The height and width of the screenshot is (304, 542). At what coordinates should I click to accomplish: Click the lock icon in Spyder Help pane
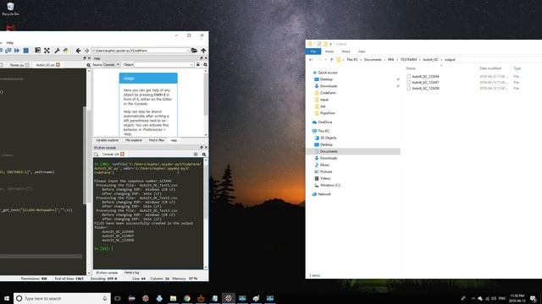tap(198, 64)
